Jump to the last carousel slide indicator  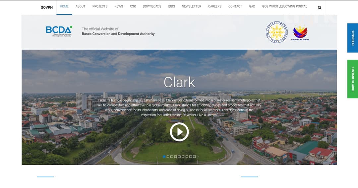tap(195, 157)
